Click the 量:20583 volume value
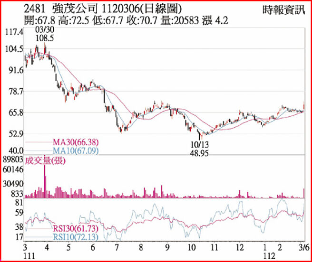Image resolution: width=312 pixels, height=262 pixels. [x=182, y=20]
